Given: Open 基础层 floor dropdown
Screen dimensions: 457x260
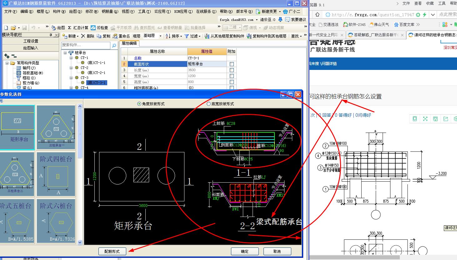Looking at the screenshot, I should pyautogui.click(x=160, y=36).
